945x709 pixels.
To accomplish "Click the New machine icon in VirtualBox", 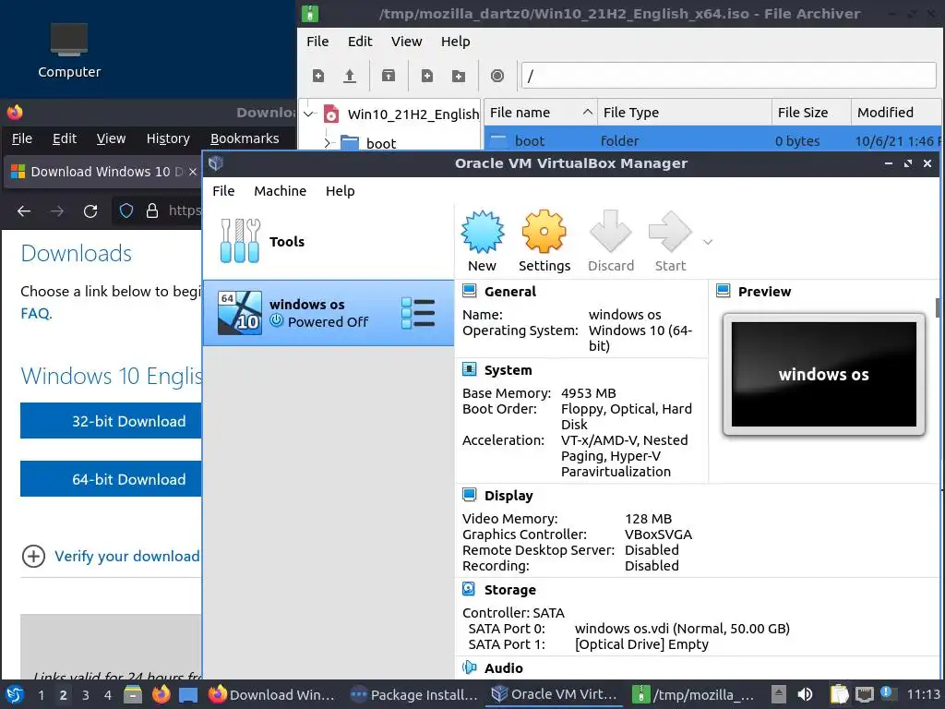I will pos(482,232).
